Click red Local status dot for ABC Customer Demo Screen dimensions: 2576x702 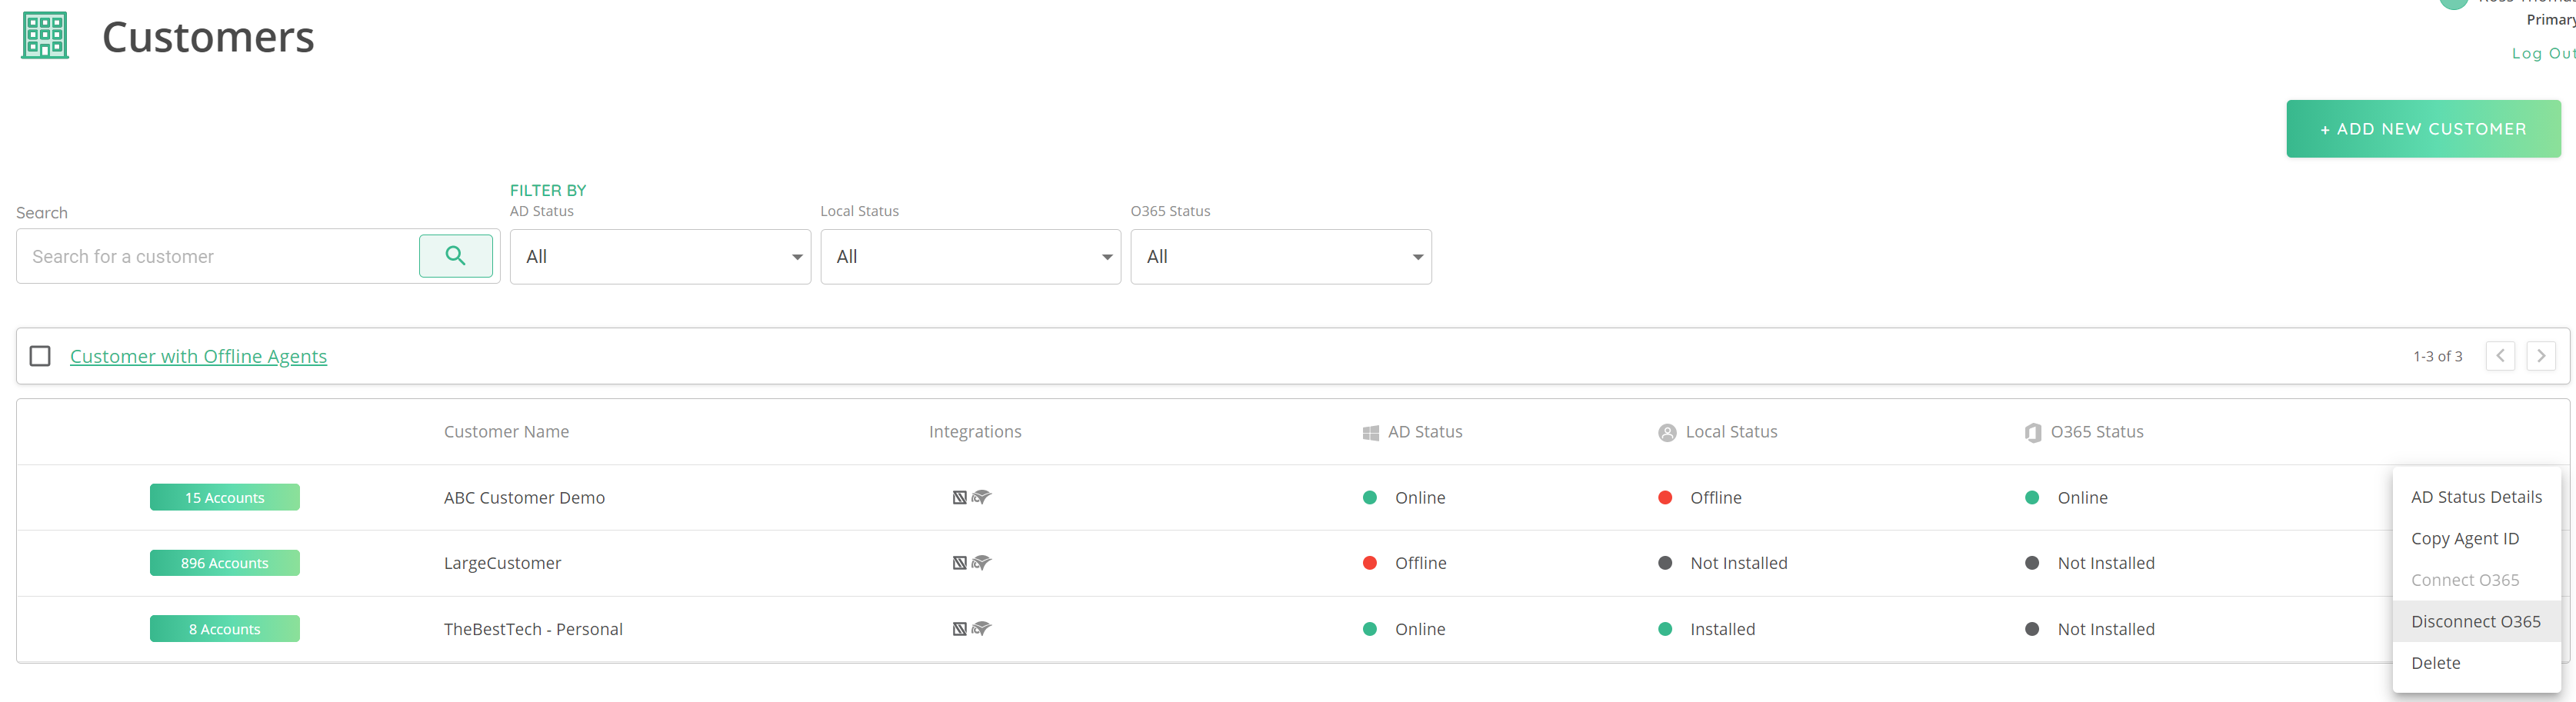coord(1665,498)
